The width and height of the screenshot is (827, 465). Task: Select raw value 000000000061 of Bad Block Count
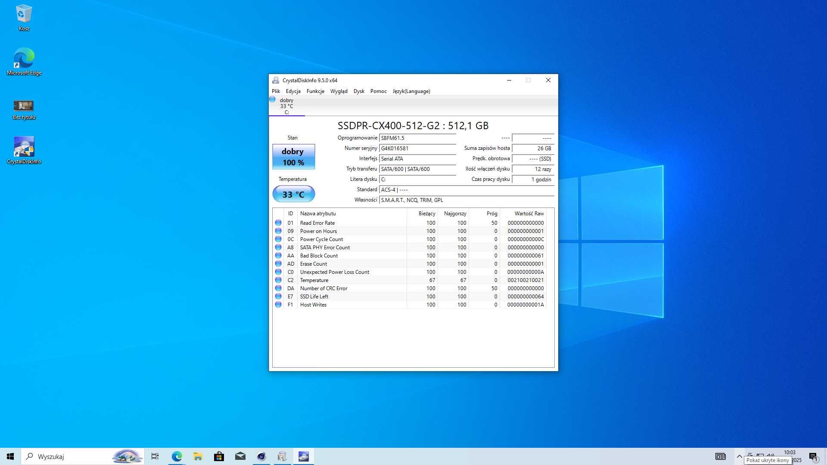(x=525, y=256)
